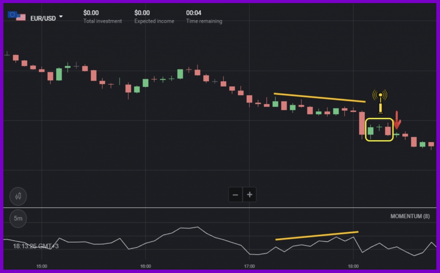Open the candlestick chart type selector
This screenshot has width=440, height=273.
tap(18, 197)
